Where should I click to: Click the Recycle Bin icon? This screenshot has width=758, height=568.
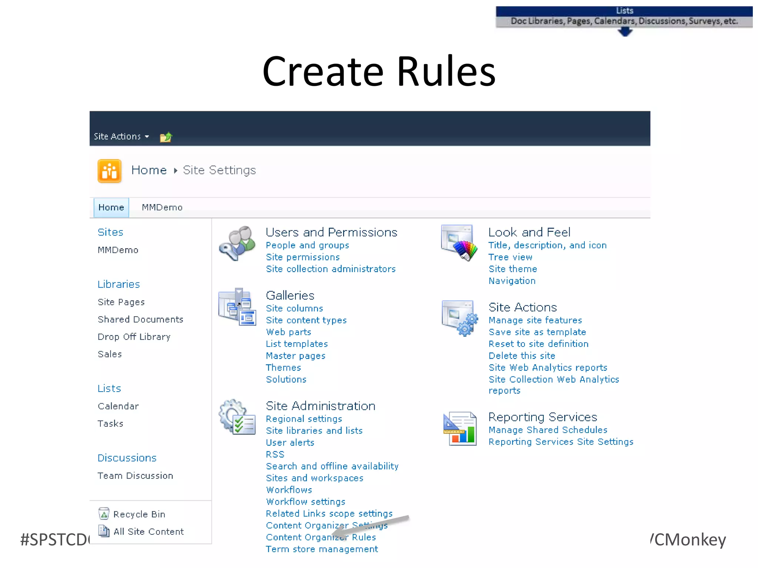pos(104,514)
